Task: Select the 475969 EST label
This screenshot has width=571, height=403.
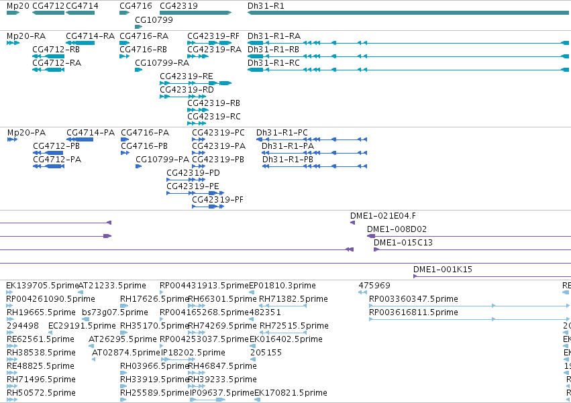Action: coord(374,286)
